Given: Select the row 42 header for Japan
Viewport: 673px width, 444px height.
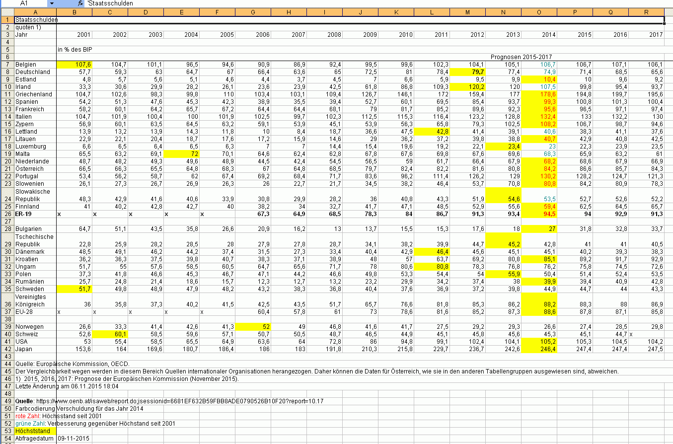Looking at the screenshot, I should point(7,349).
